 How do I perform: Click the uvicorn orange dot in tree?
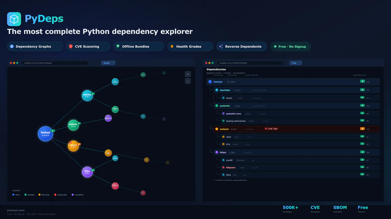[x=217, y=129]
